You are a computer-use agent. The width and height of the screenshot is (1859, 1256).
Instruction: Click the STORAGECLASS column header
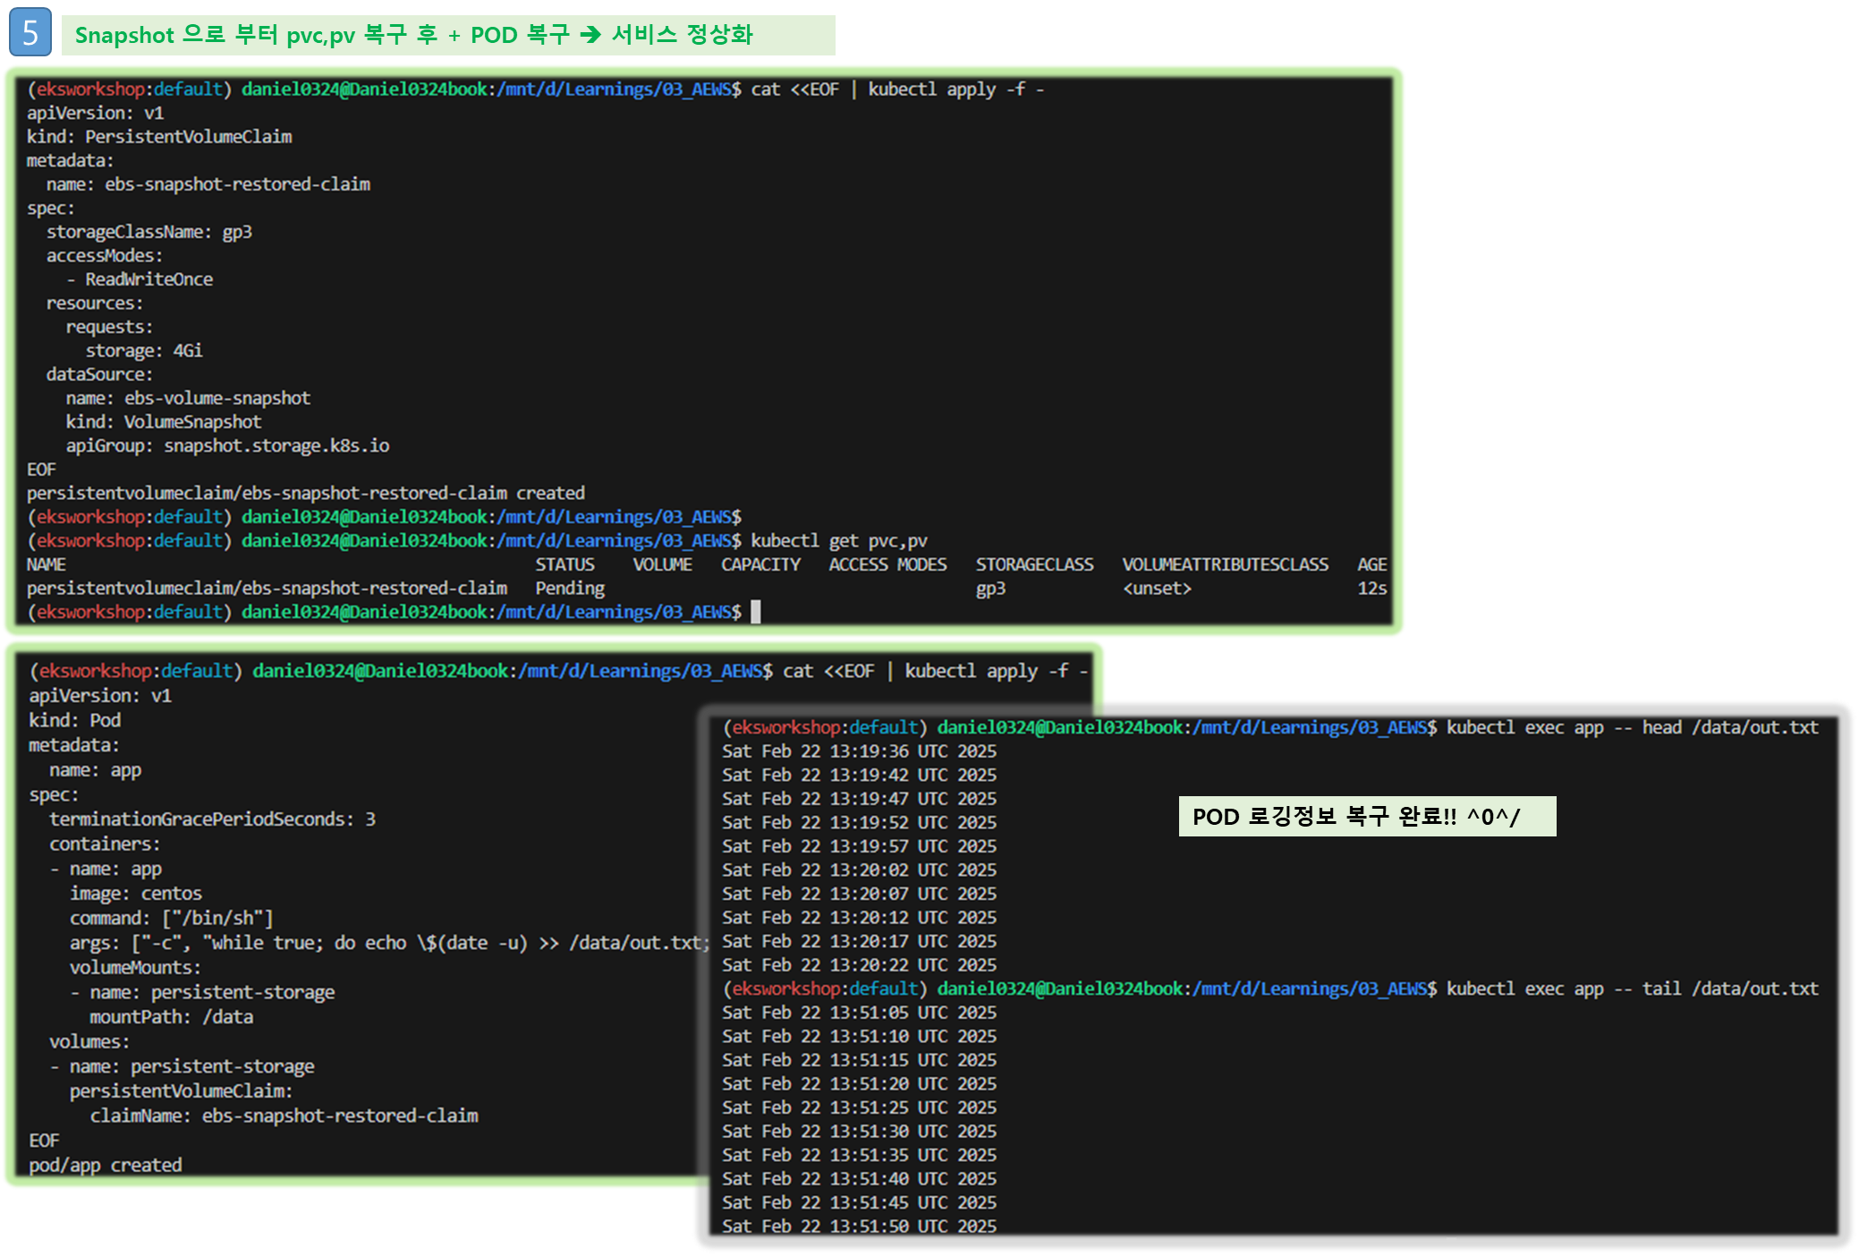point(1034,564)
